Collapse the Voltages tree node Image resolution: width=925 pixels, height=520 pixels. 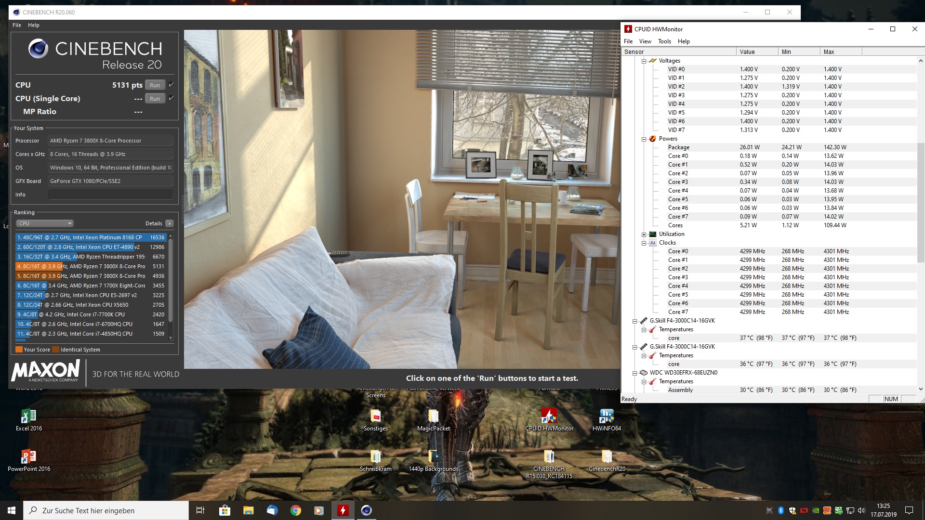click(644, 61)
